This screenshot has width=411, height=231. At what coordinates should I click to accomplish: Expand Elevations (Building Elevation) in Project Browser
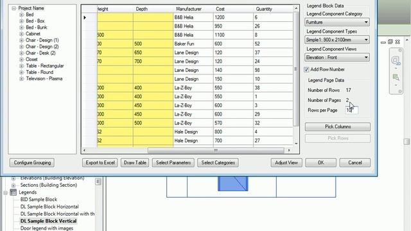[x=13, y=178]
